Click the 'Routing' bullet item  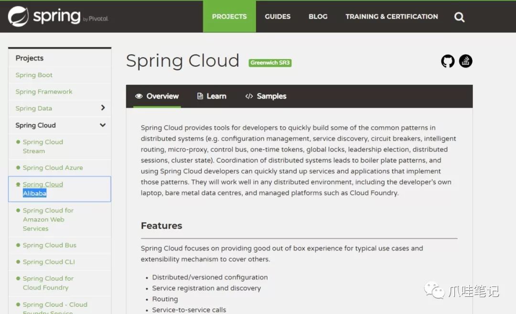click(165, 299)
